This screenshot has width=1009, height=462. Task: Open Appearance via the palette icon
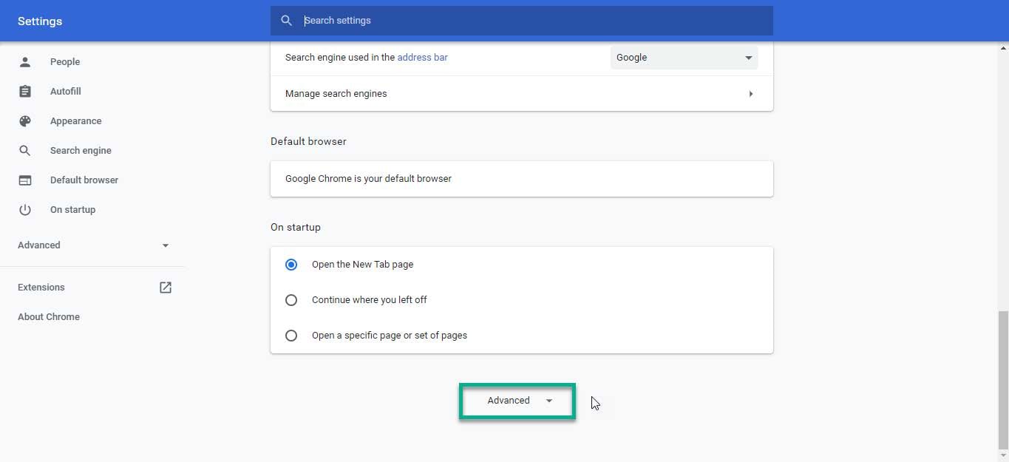click(x=25, y=120)
